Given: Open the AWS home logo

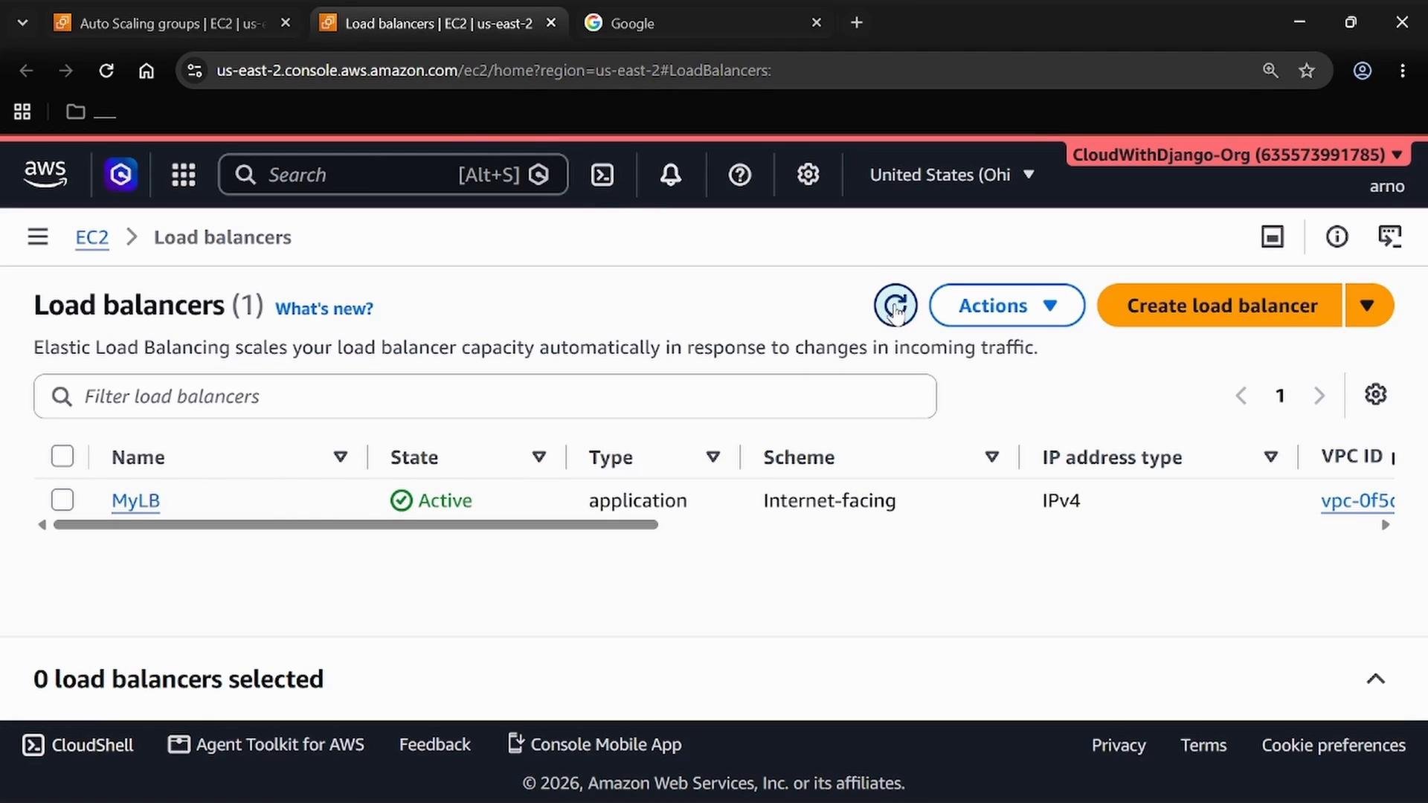Looking at the screenshot, I should 45,175.
